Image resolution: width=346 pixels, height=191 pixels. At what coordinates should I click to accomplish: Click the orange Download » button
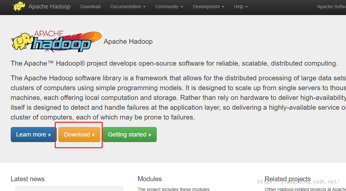tap(79, 135)
